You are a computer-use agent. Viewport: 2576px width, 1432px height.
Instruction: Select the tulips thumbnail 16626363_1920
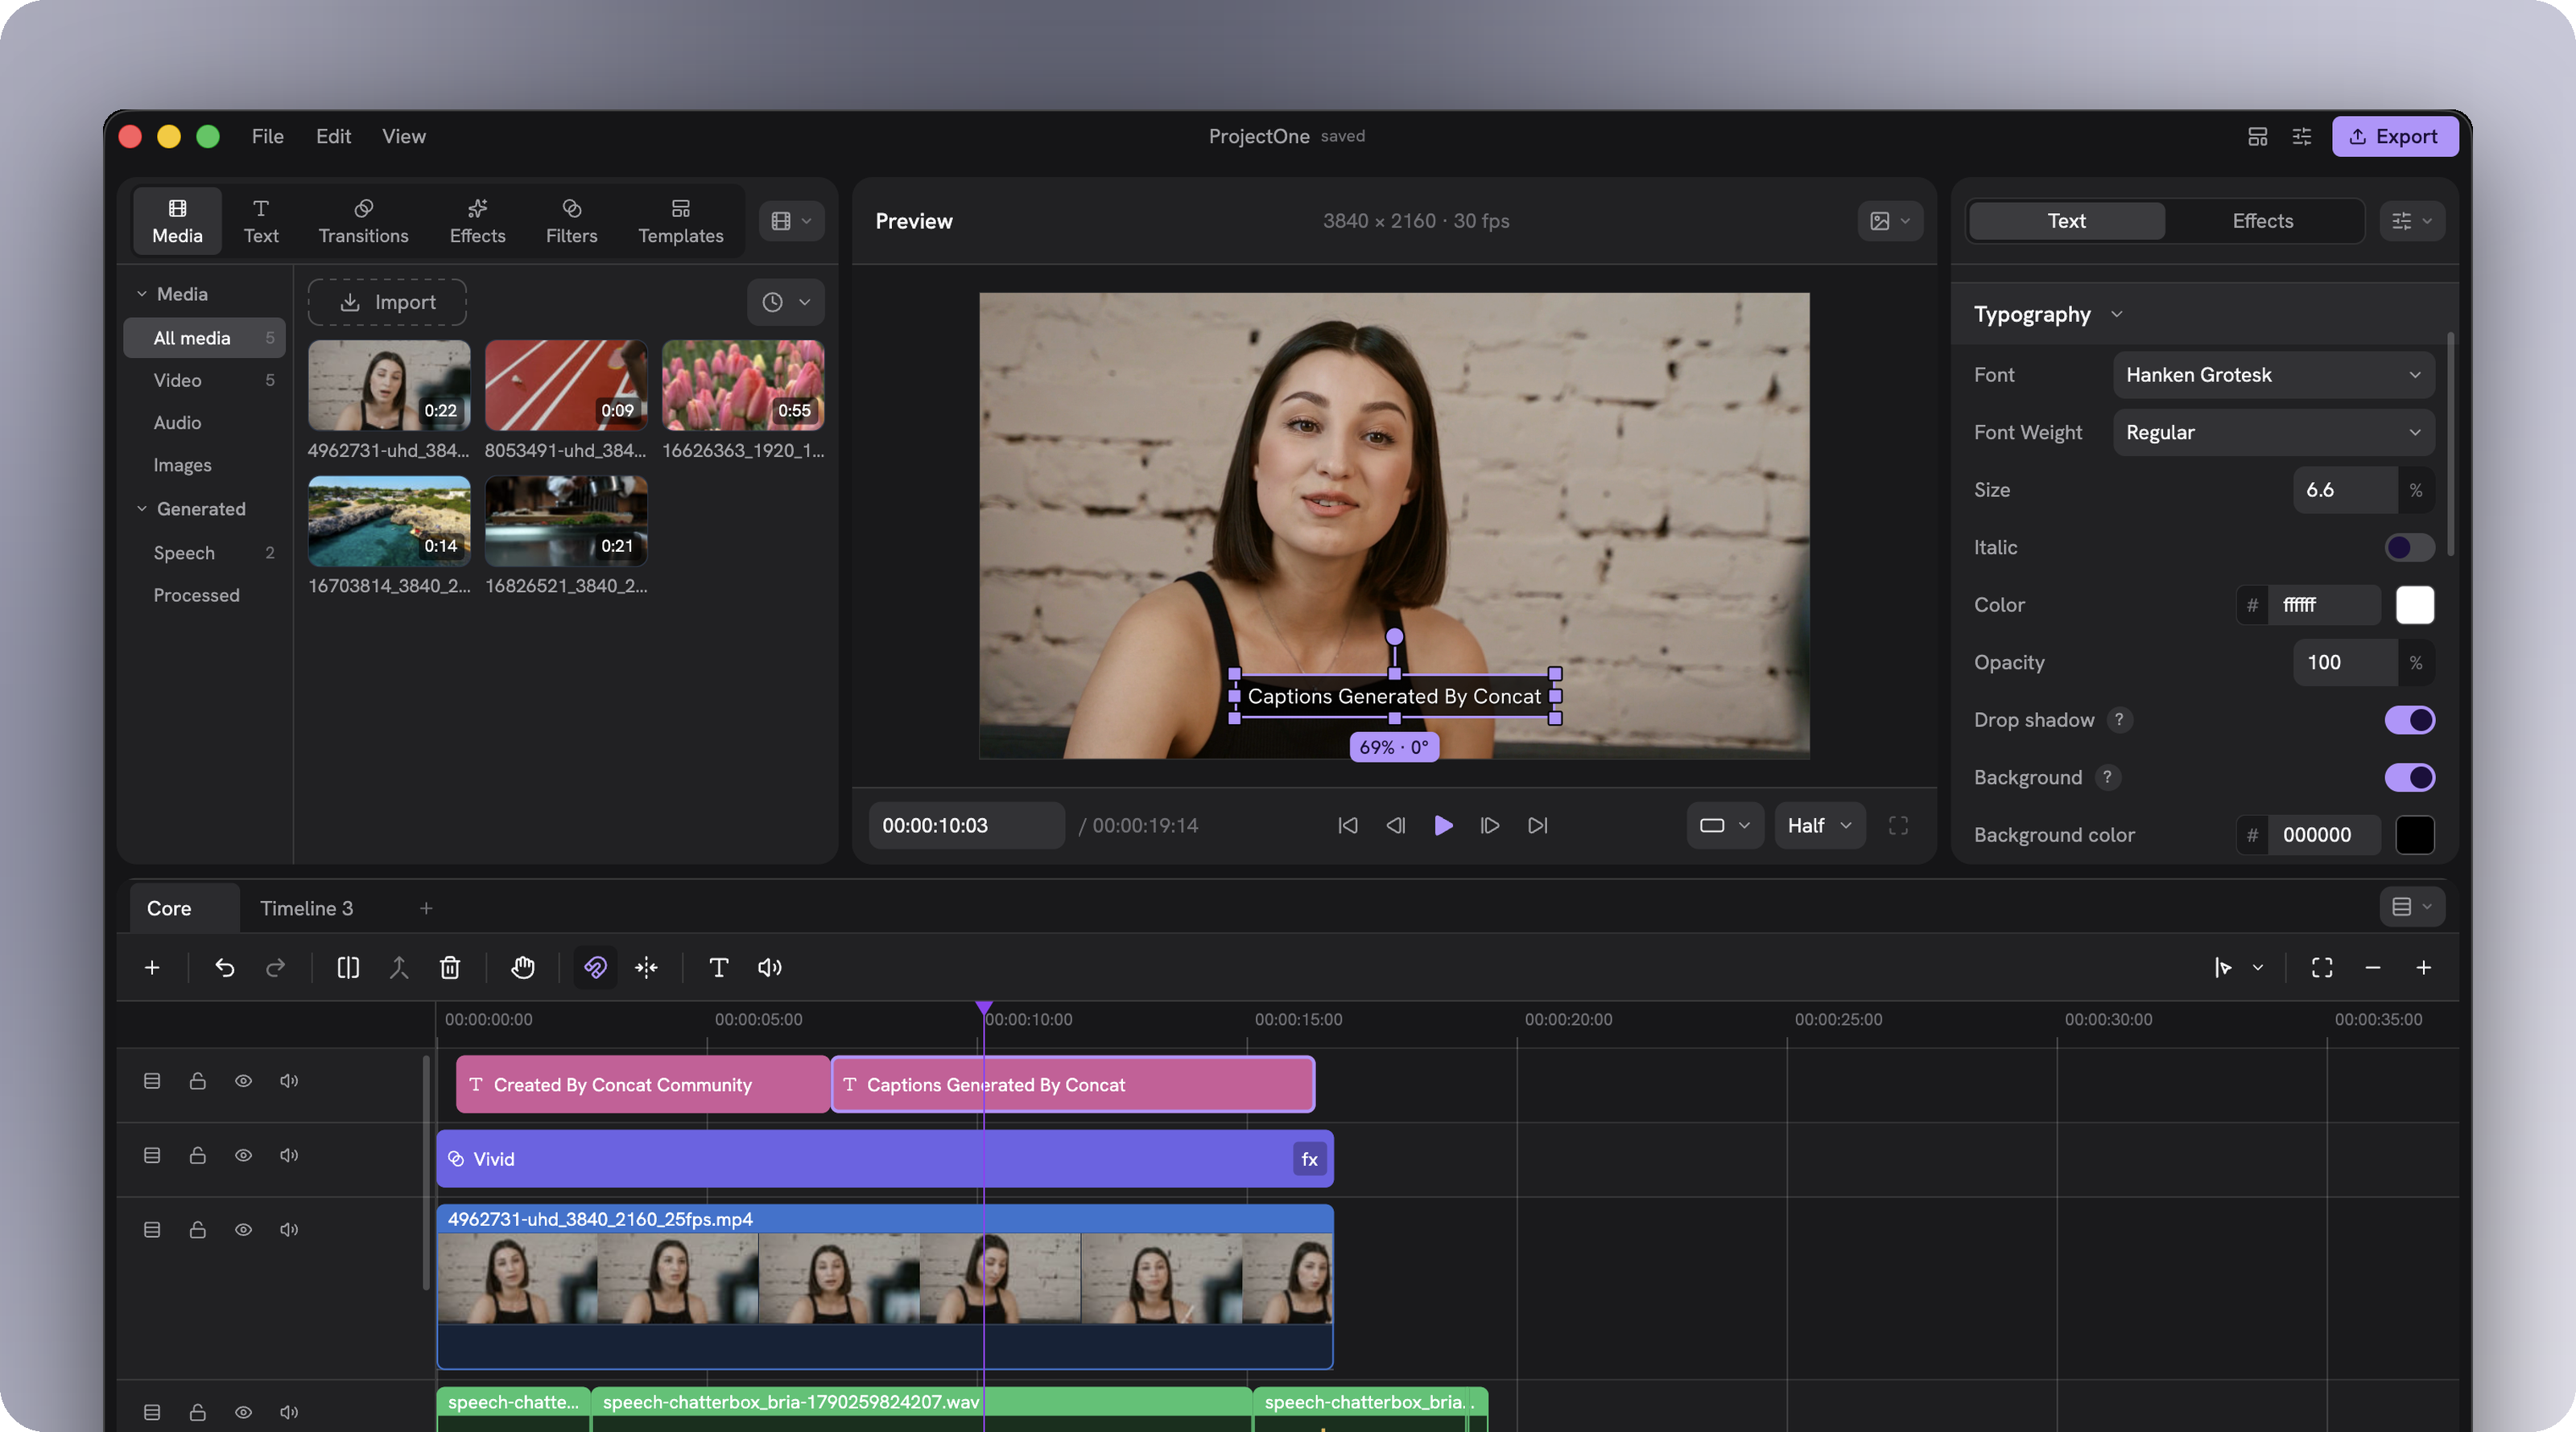click(743, 385)
